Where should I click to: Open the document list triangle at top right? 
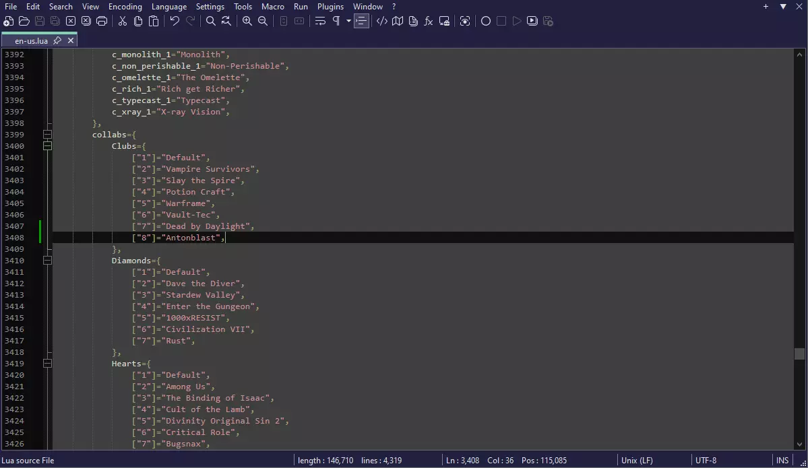[783, 7]
